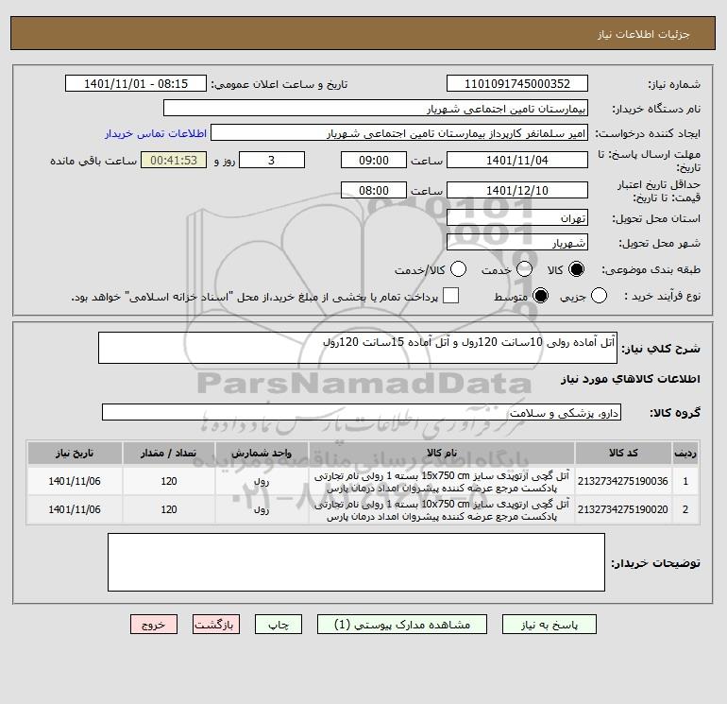
Task: Click the چاپ print button
Action: [279, 625]
